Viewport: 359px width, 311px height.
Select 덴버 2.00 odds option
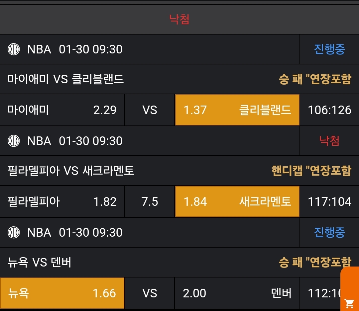[x=237, y=293]
